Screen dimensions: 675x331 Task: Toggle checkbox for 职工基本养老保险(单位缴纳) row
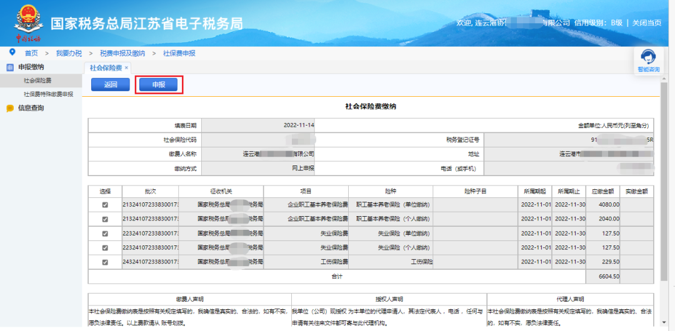pos(105,205)
